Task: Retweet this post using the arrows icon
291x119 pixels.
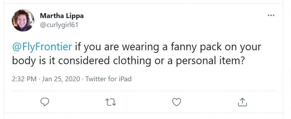Action: tap(111, 102)
